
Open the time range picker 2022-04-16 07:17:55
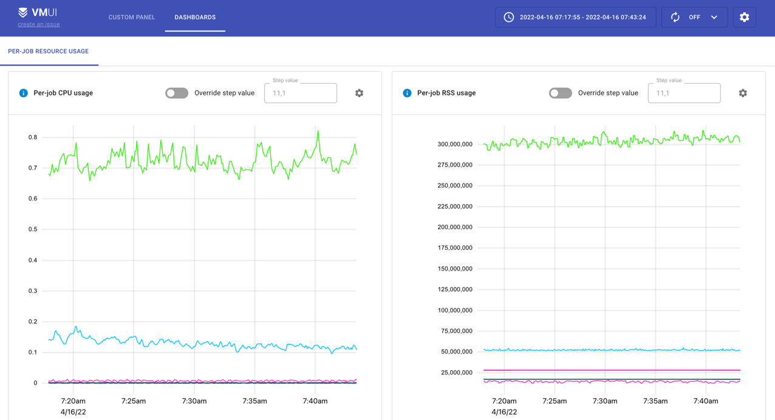[575, 17]
